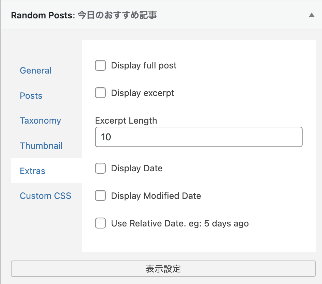Enable the Display full post option
The image size is (322, 284).
click(100, 65)
